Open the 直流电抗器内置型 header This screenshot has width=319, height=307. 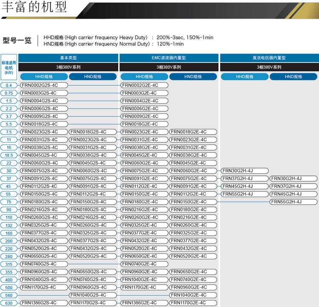pos(269,58)
